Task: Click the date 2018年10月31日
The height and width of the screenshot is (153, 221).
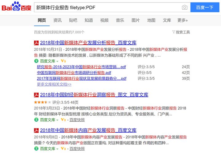Action: click(48, 49)
